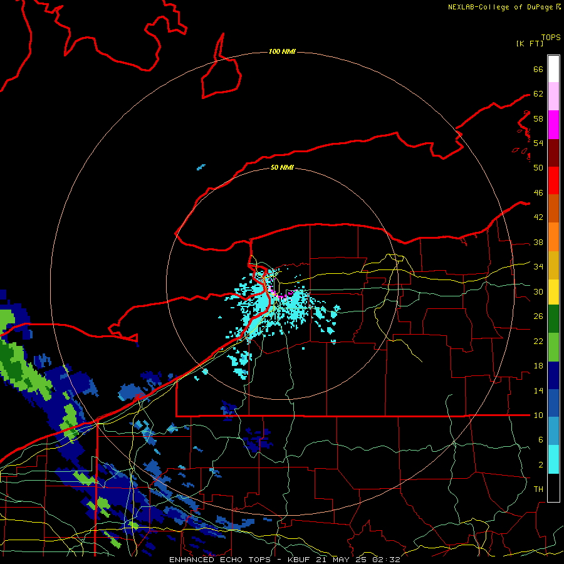Click the "ENHANCED ECHO TOPS" product caption

(220, 560)
